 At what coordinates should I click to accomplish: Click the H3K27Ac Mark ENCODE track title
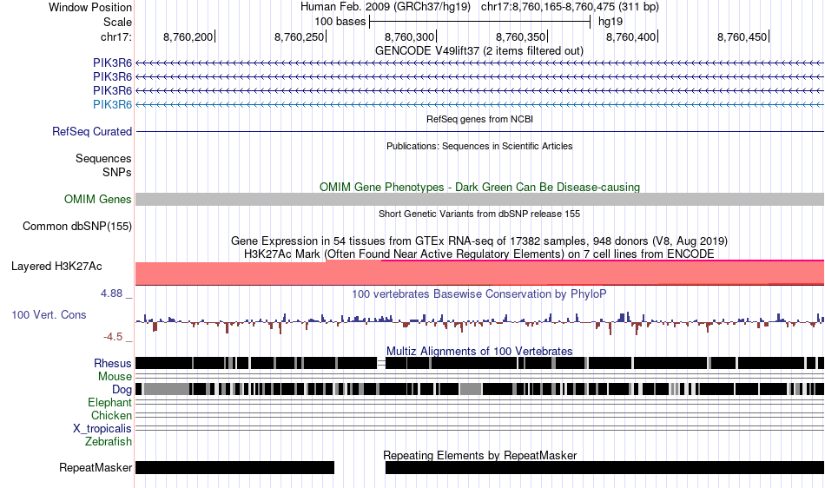[479, 254]
